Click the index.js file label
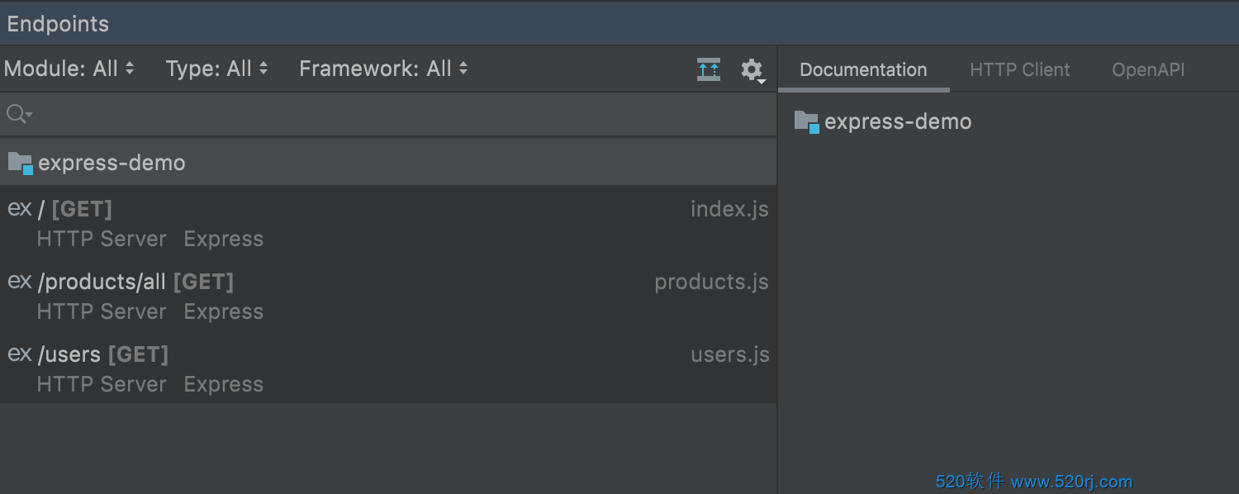The image size is (1239, 494). (x=729, y=209)
